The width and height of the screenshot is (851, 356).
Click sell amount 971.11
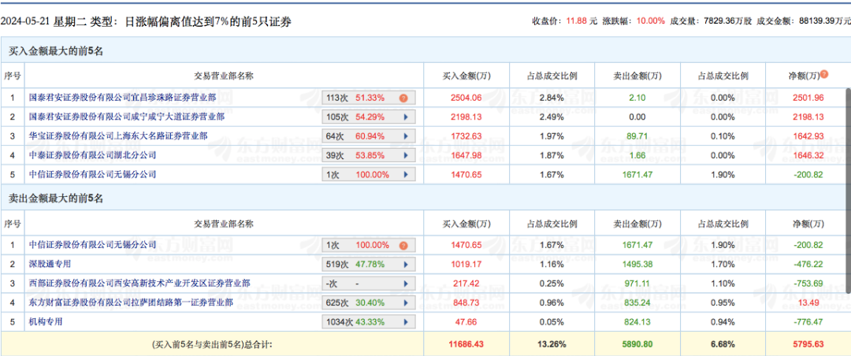[637, 284]
